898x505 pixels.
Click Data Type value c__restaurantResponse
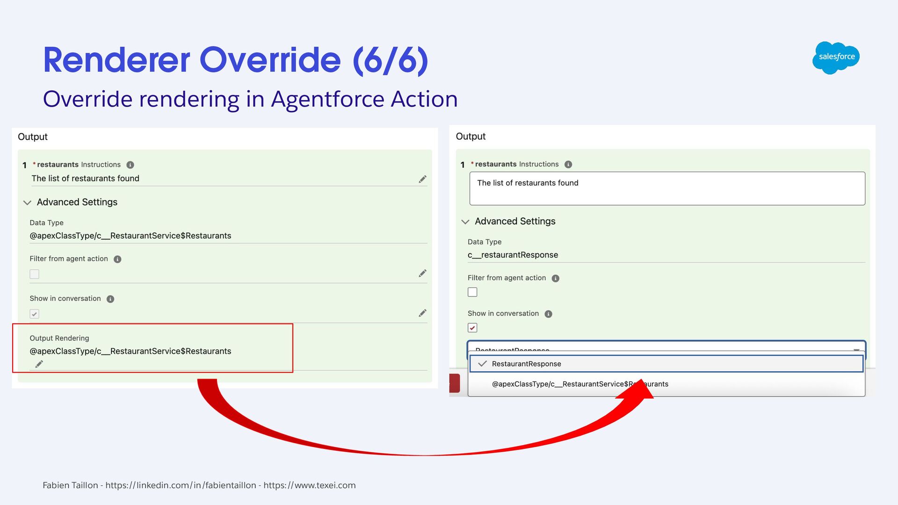click(513, 255)
